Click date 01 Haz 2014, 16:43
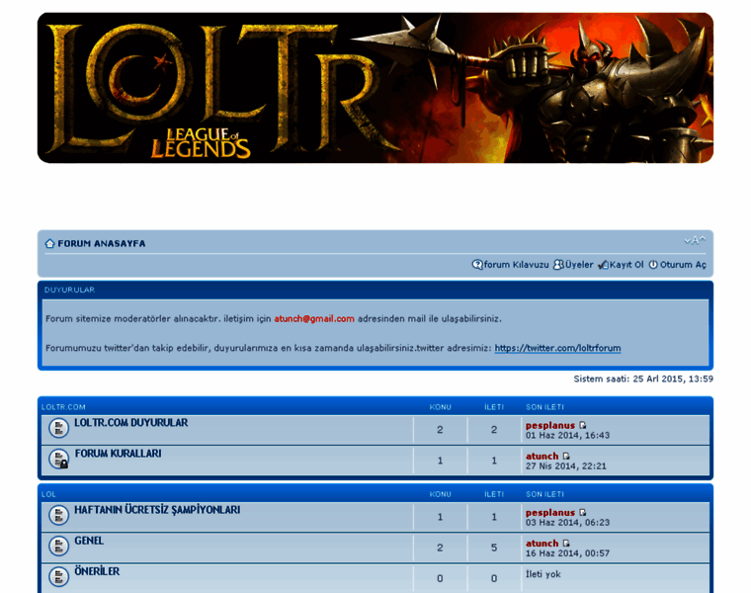Screen dimensions: 751x593 click(567, 436)
